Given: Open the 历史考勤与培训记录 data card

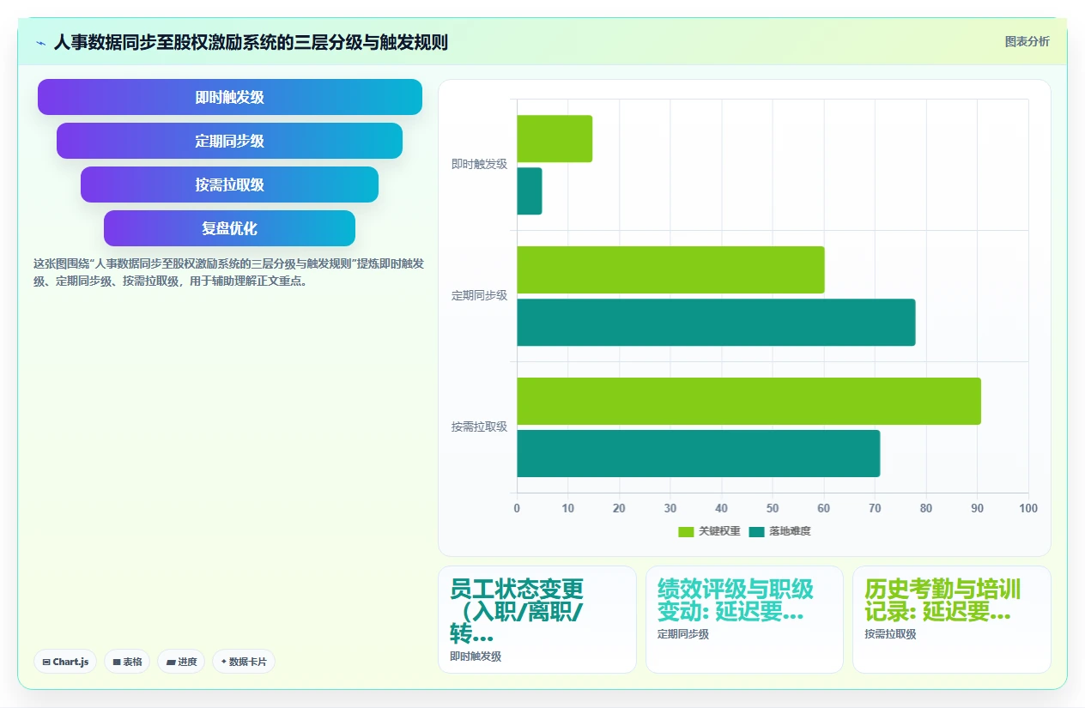Looking at the screenshot, I should click(951, 620).
